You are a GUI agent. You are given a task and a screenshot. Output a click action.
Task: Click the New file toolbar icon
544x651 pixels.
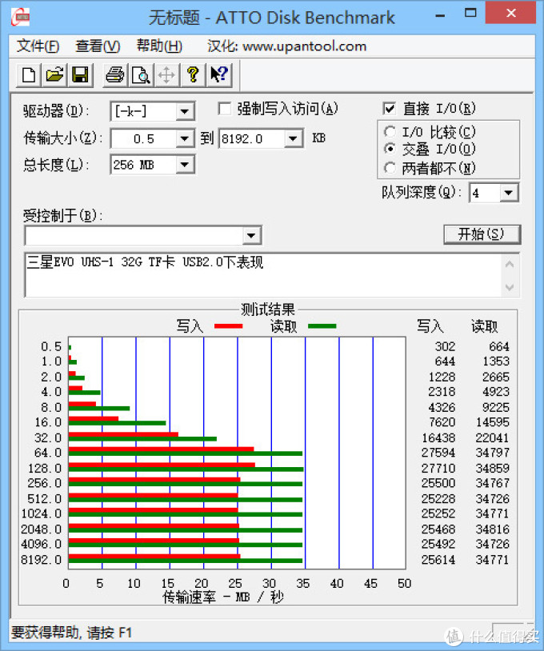tap(29, 75)
